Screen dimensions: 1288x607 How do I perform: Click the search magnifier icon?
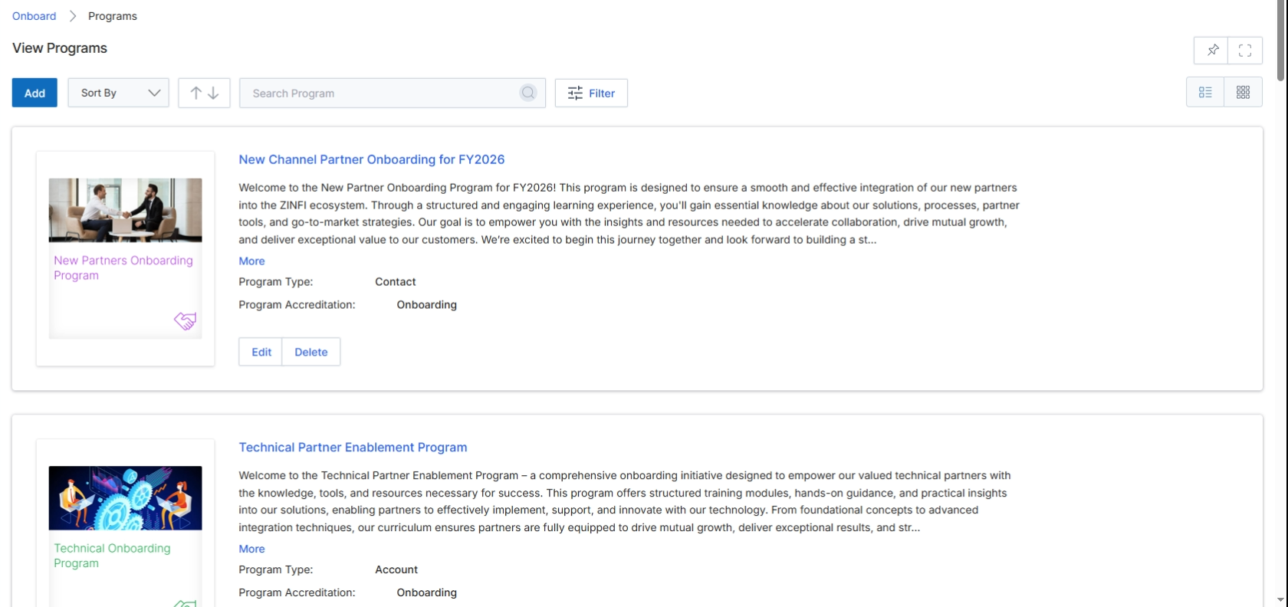click(528, 93)
